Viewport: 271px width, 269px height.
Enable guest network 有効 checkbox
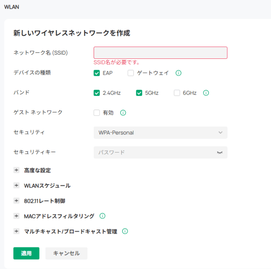pyautogui.click(x=97, y=113)
